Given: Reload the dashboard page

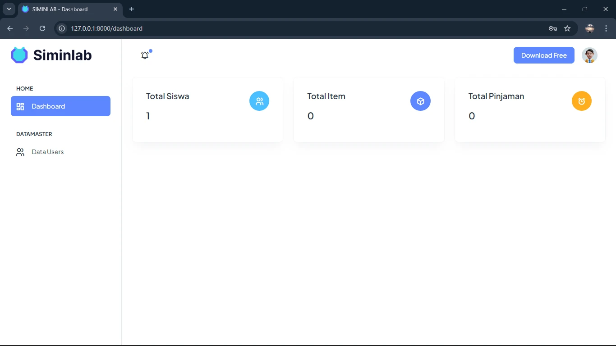Looking at the screenshot, I should (42, 28).
